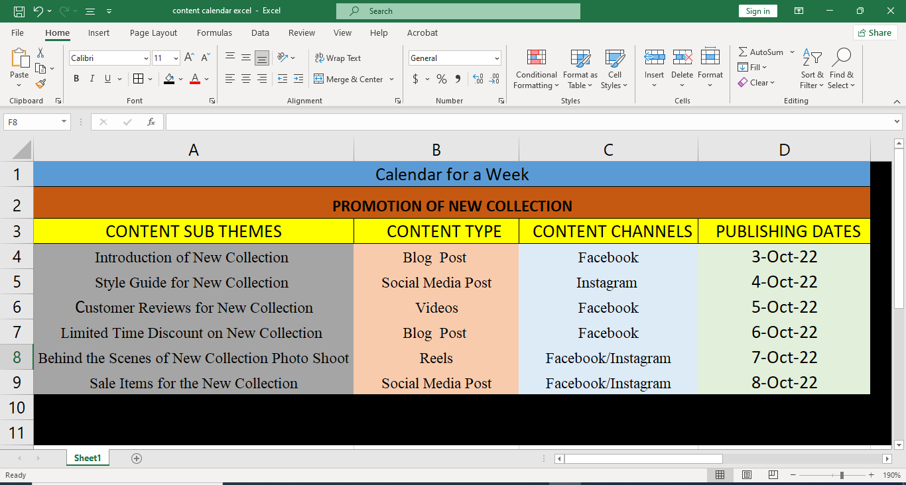Screen dimensions: 906x485
Task: Click Increase Decimal icon
Action: click(x=478, y=80)
